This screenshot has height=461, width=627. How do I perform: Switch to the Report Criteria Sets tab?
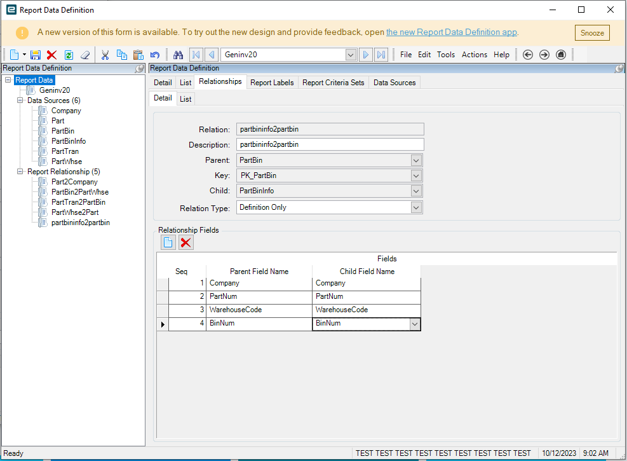[x=333, y=83]
